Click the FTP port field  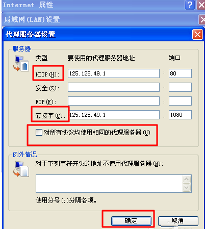tap(180, 101)
